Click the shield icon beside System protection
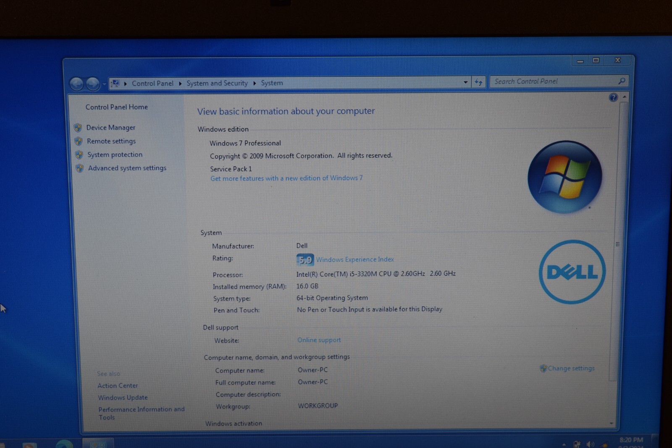The height and width of the screenshot is (448, 672). [79, 155]
